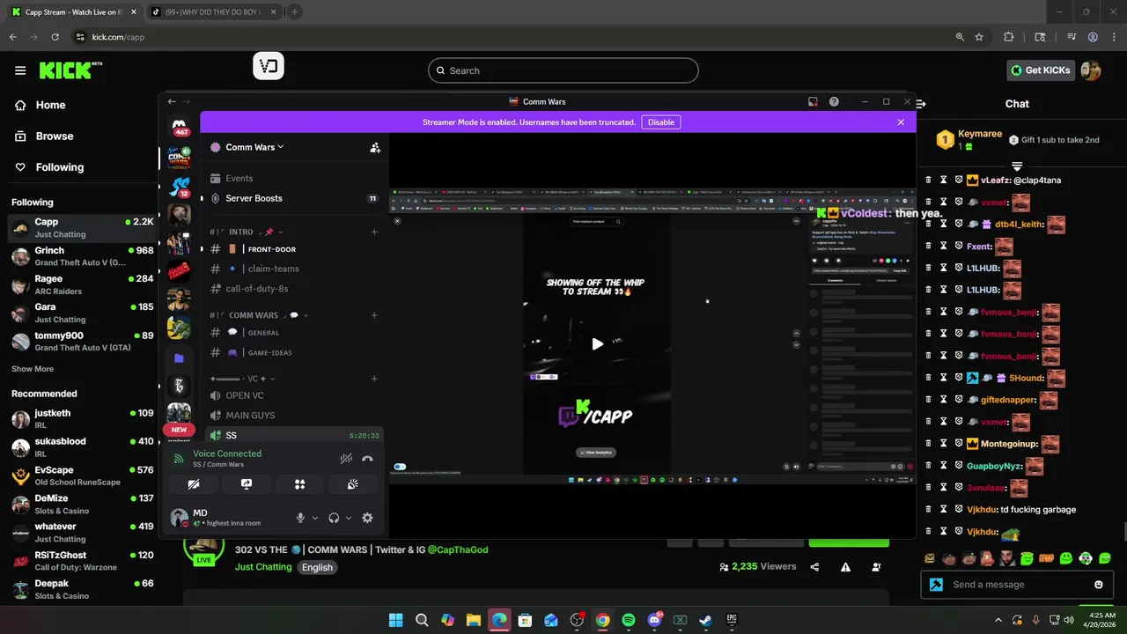
Task: Share the Capp stream
Action: [814, 567]
